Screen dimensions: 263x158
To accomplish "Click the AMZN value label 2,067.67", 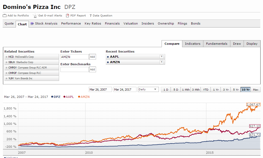I will pos(253,105).
